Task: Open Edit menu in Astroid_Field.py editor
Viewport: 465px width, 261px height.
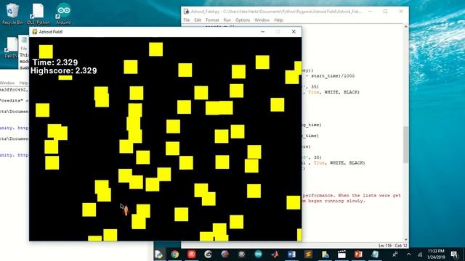Action: 198,20
